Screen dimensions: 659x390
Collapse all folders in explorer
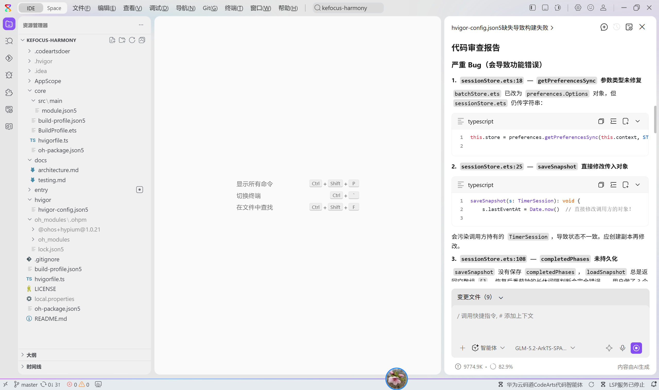[142, 40]
